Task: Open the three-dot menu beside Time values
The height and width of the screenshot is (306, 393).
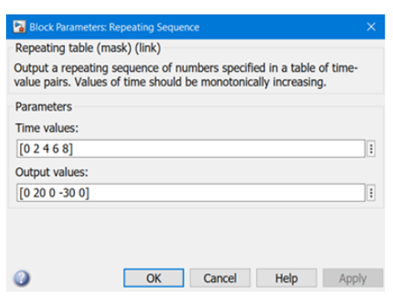Action: coord(371,148)
